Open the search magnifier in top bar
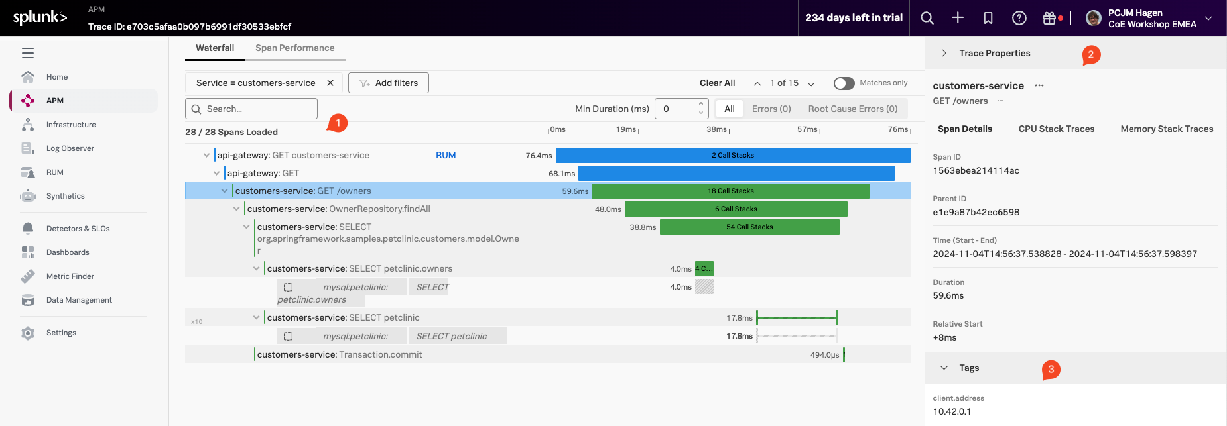The width and height of the screenshot is (1227, 426). coord(927,18)
